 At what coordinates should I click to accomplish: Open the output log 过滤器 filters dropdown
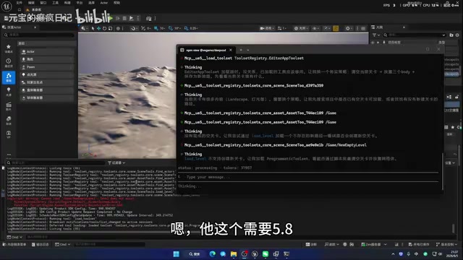click(116, 162)
